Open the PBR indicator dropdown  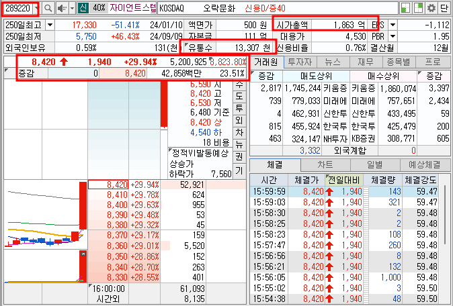click(393, 36)
